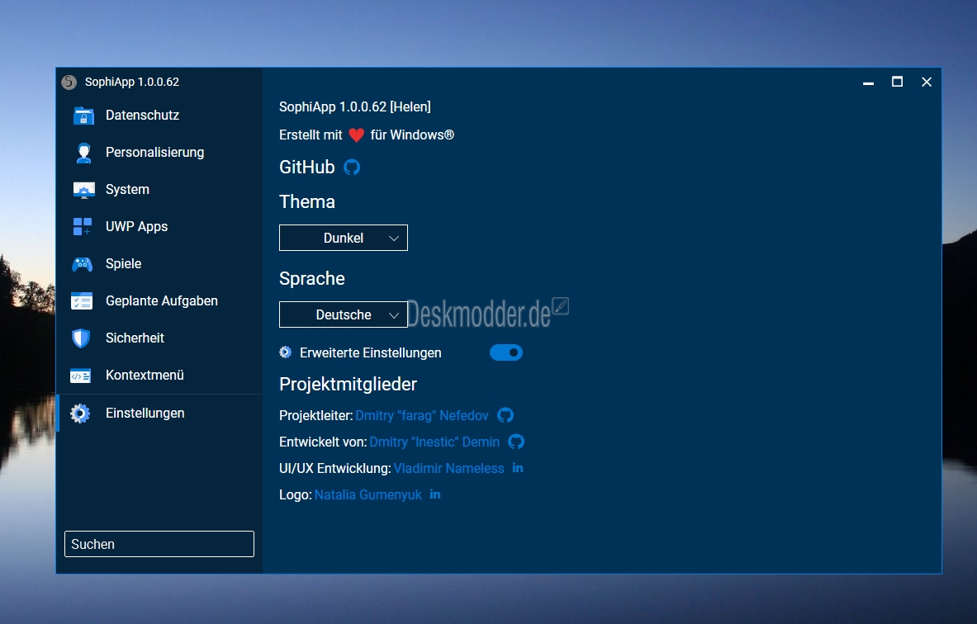Open GitHub icon next to Dmitry Nefedov

[505, 415]
